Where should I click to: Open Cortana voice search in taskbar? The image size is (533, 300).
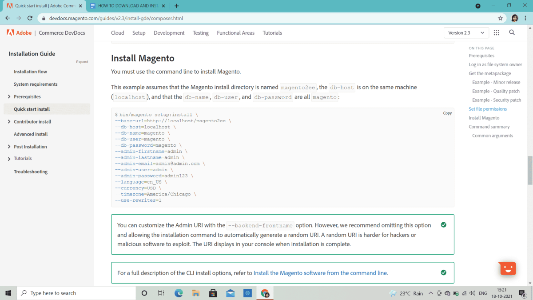[x=144, y=293]
